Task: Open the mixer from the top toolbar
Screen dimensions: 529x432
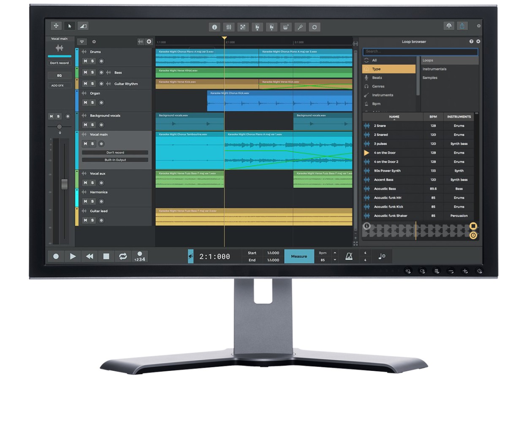Action: click(x=229, y=27)
